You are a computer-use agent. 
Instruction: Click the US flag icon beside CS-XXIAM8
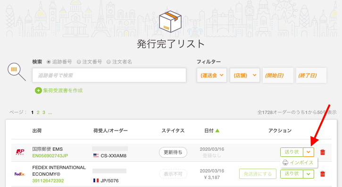[96, 155]
